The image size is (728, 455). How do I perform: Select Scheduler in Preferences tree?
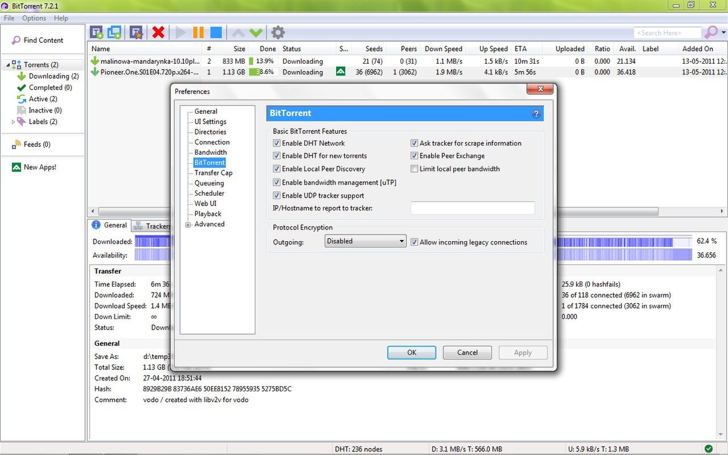(209, 193)
